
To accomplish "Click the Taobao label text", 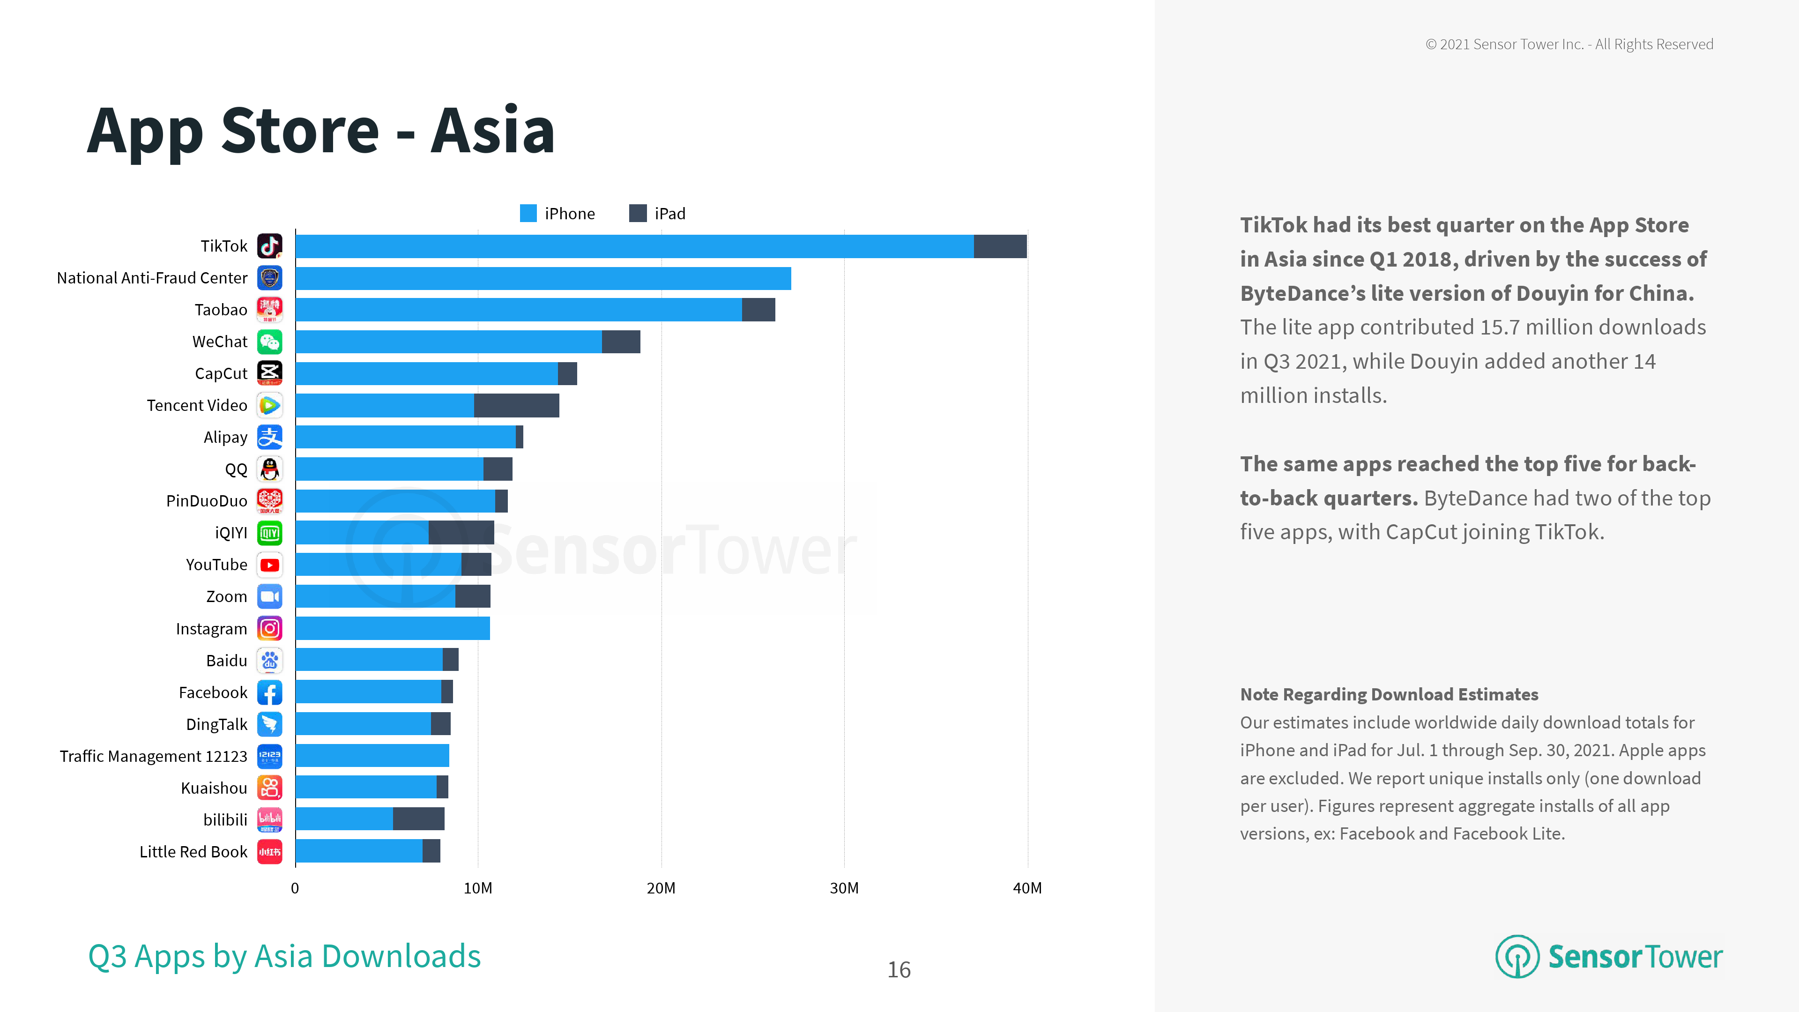I will [221, 309].
